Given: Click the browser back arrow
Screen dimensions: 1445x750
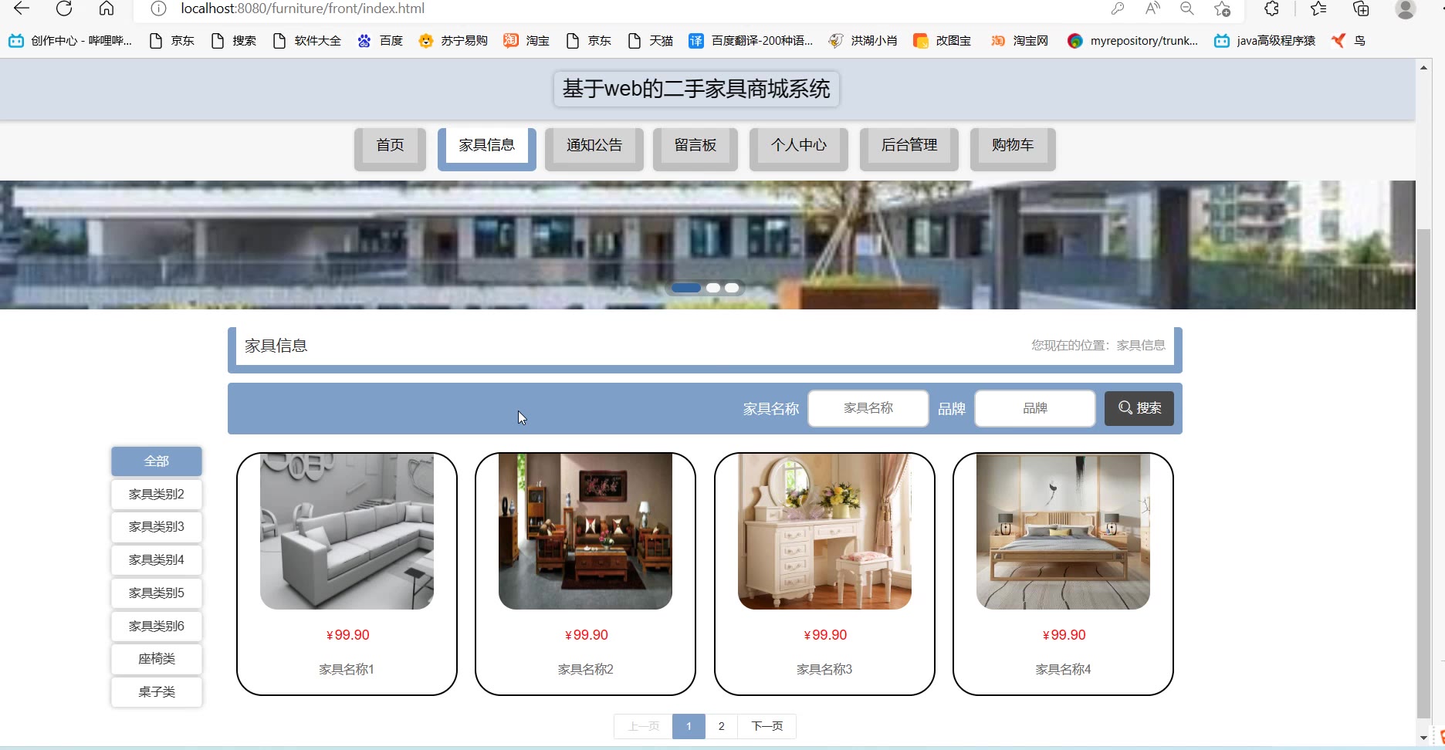Looking at the screenshot, I should pyautogui.click(x=22, y=8).
